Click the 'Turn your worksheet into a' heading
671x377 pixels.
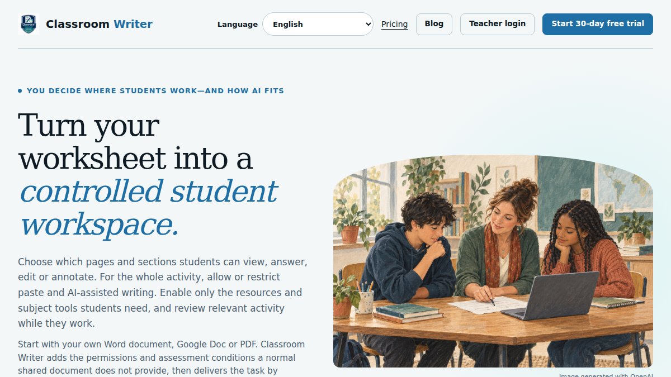tap(135, 142)
